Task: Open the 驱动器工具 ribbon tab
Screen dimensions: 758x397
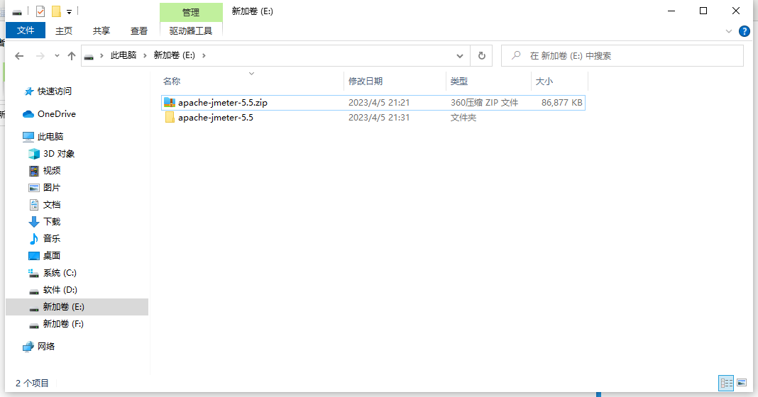Action: (191, 31)
